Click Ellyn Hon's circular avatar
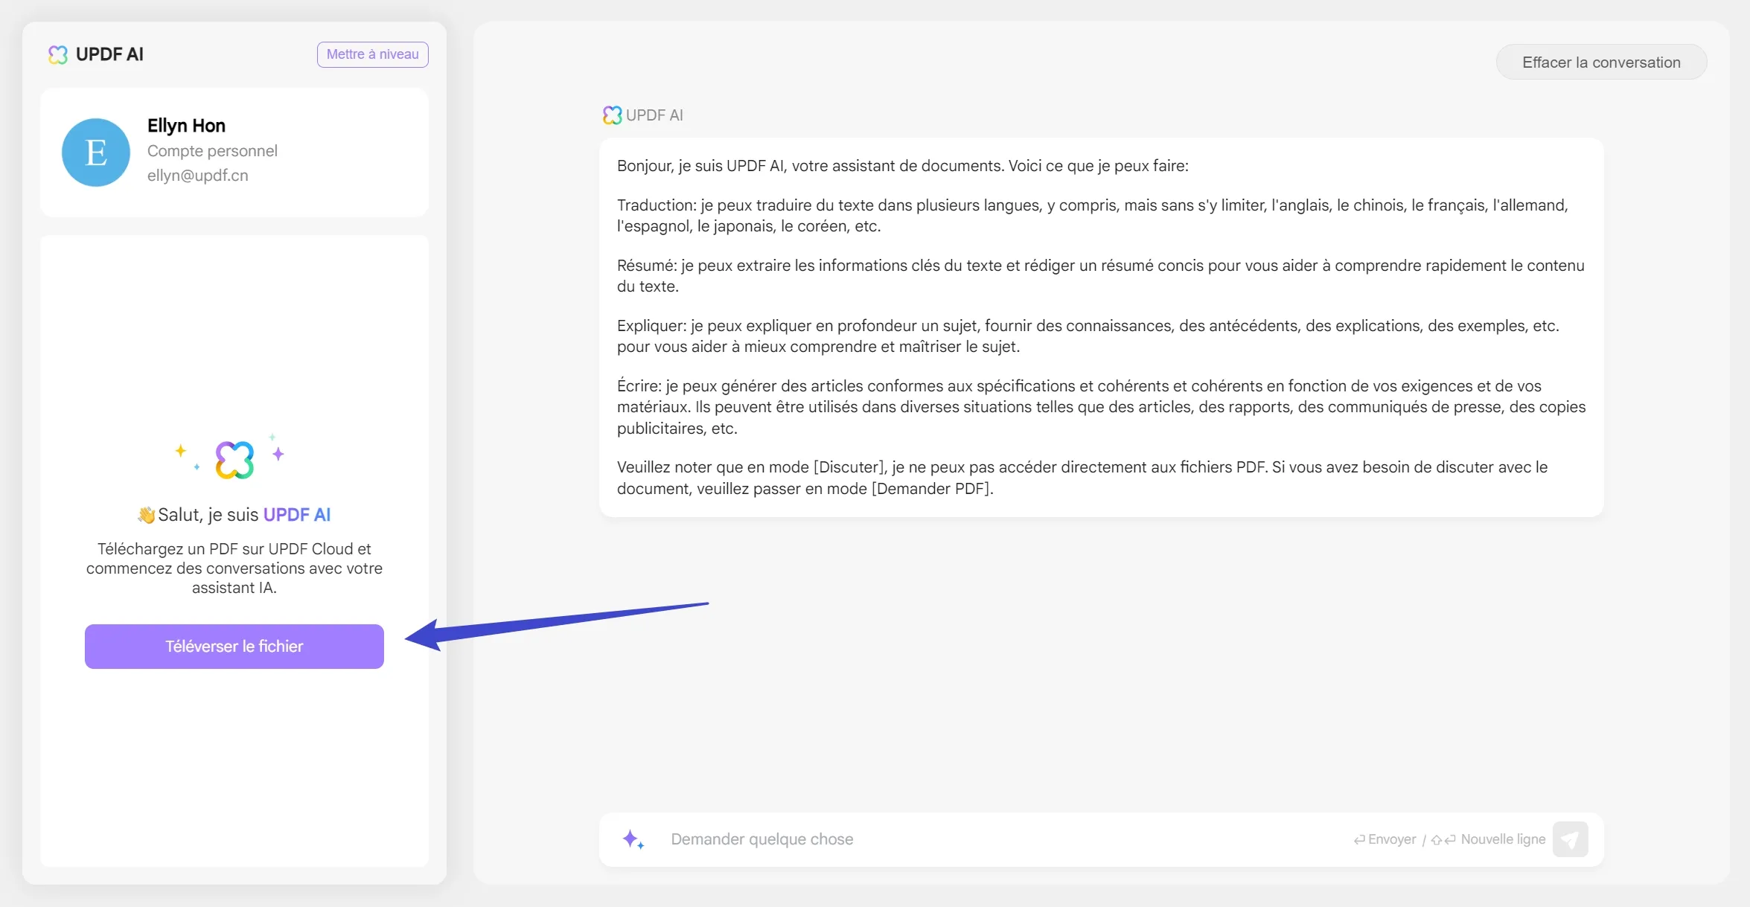1750x907 pixels. 95,152
